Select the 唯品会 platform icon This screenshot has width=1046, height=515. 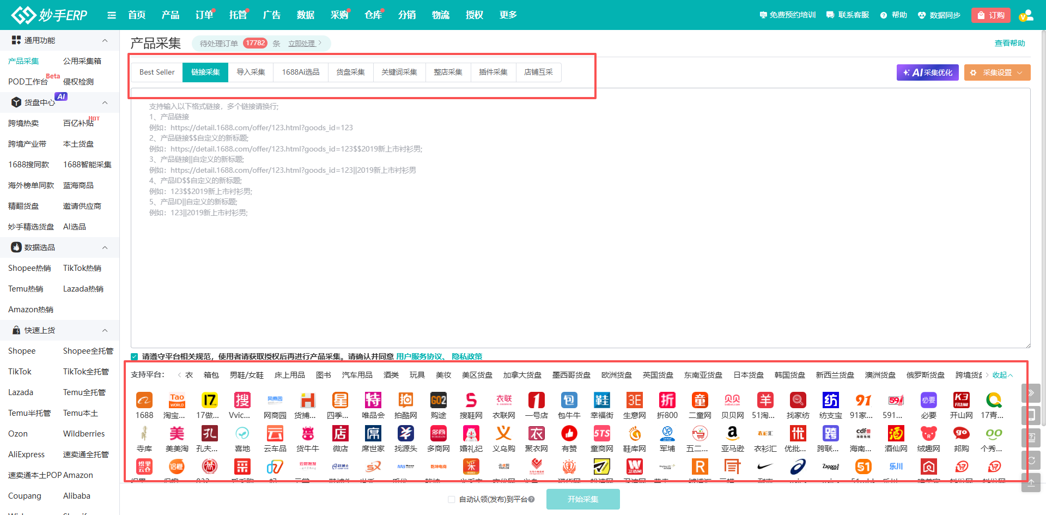point(373,401)
